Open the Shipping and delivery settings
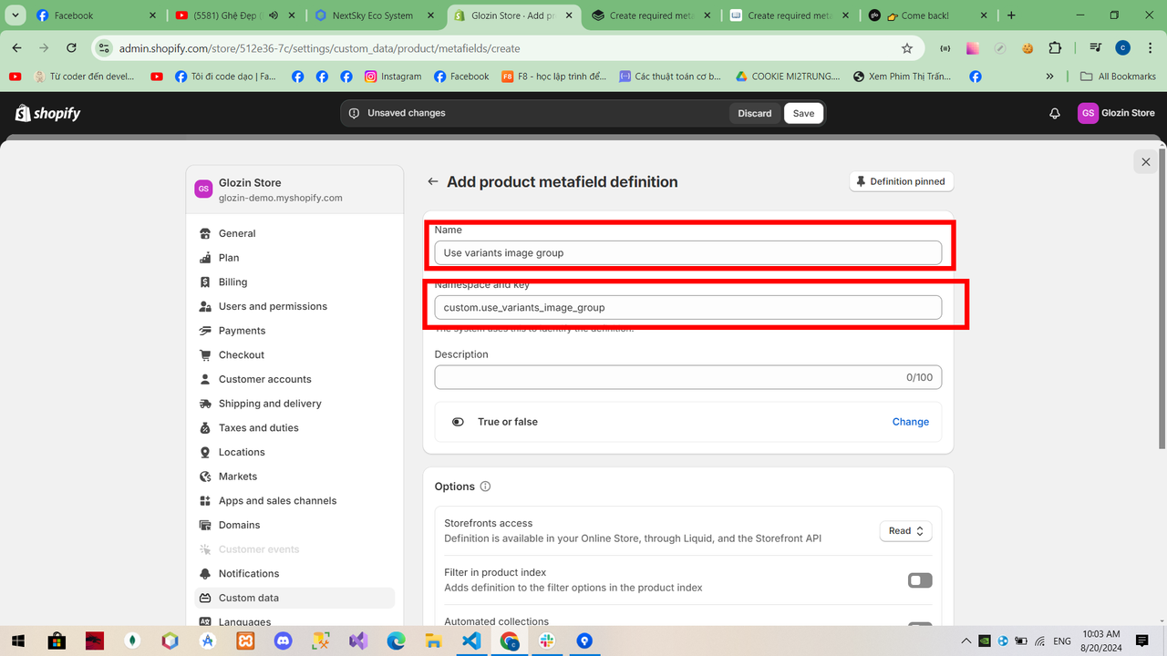1167x656 pixels. 270,404
